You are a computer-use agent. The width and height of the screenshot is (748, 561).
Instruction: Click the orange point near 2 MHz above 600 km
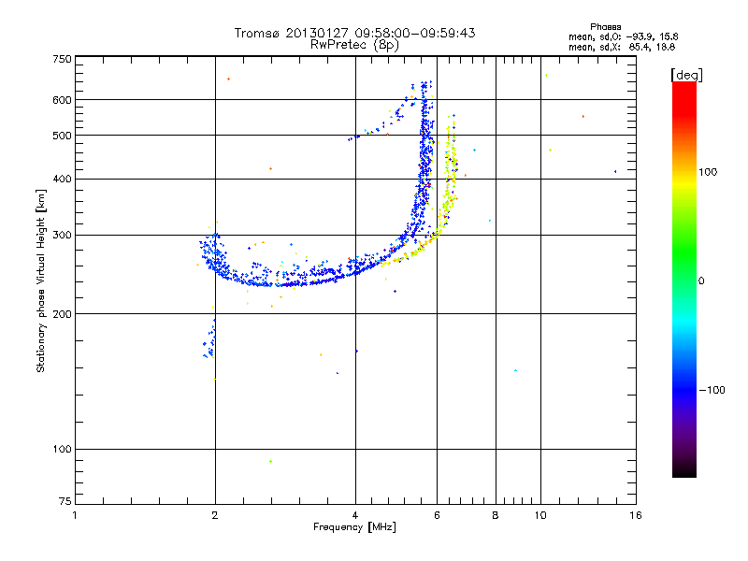(228, 79)
